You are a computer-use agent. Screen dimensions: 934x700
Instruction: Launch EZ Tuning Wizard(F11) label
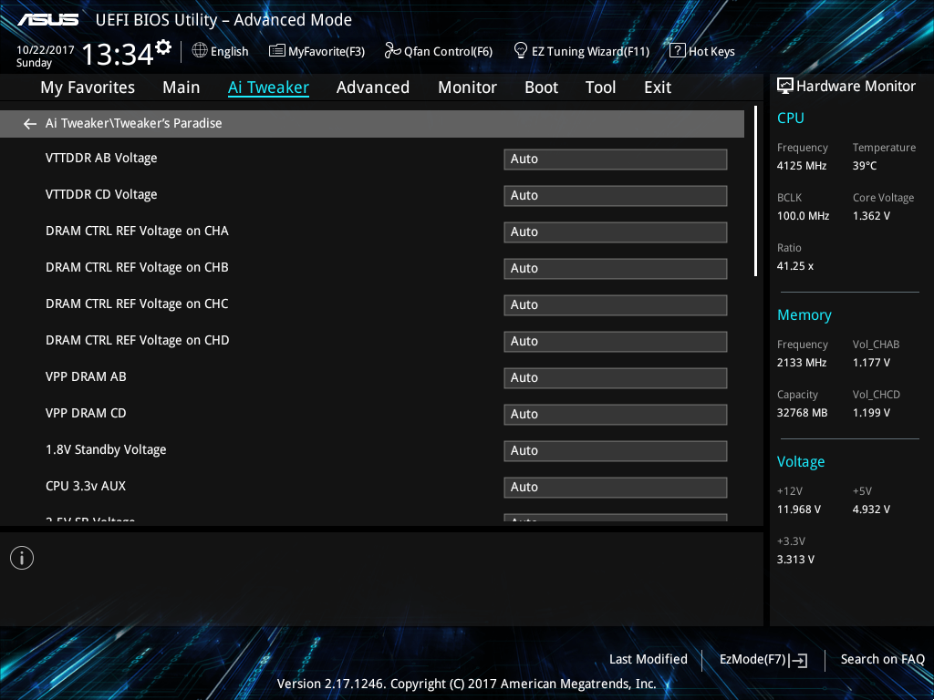click(x=590, y=52)
